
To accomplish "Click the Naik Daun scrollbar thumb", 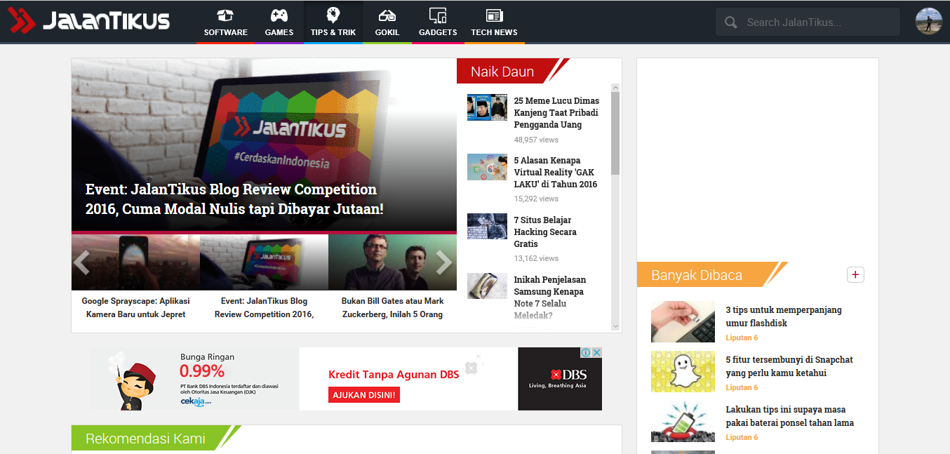I will [615, 133].
